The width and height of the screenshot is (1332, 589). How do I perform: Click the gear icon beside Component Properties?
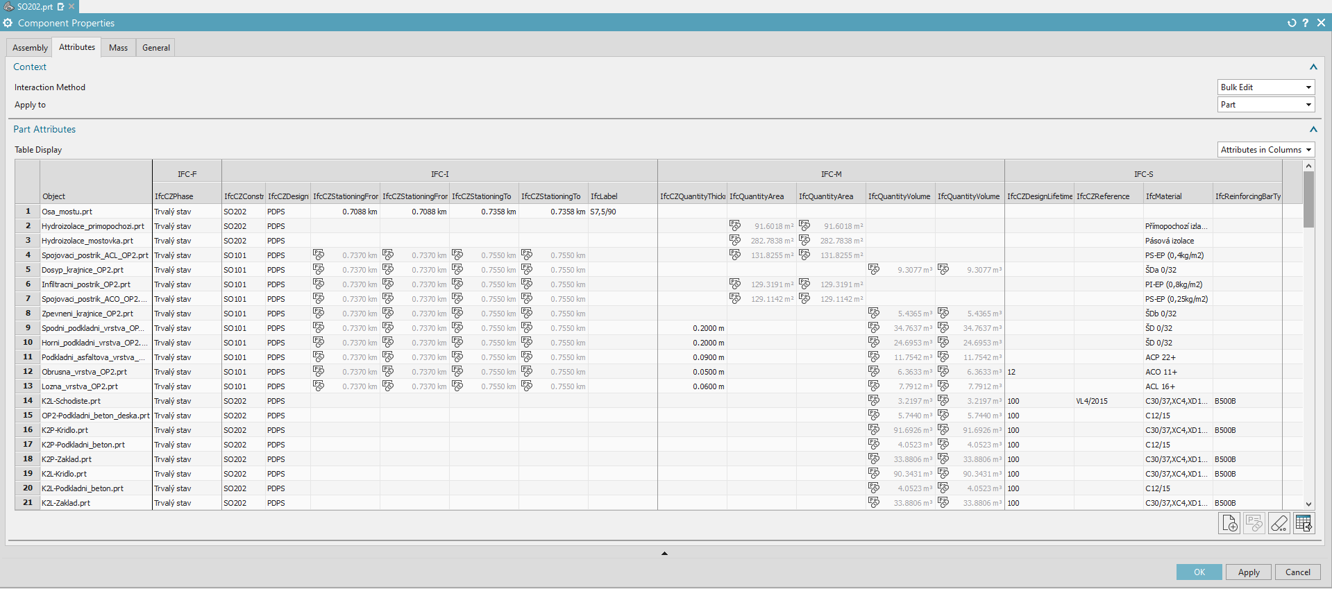(8, 23)
